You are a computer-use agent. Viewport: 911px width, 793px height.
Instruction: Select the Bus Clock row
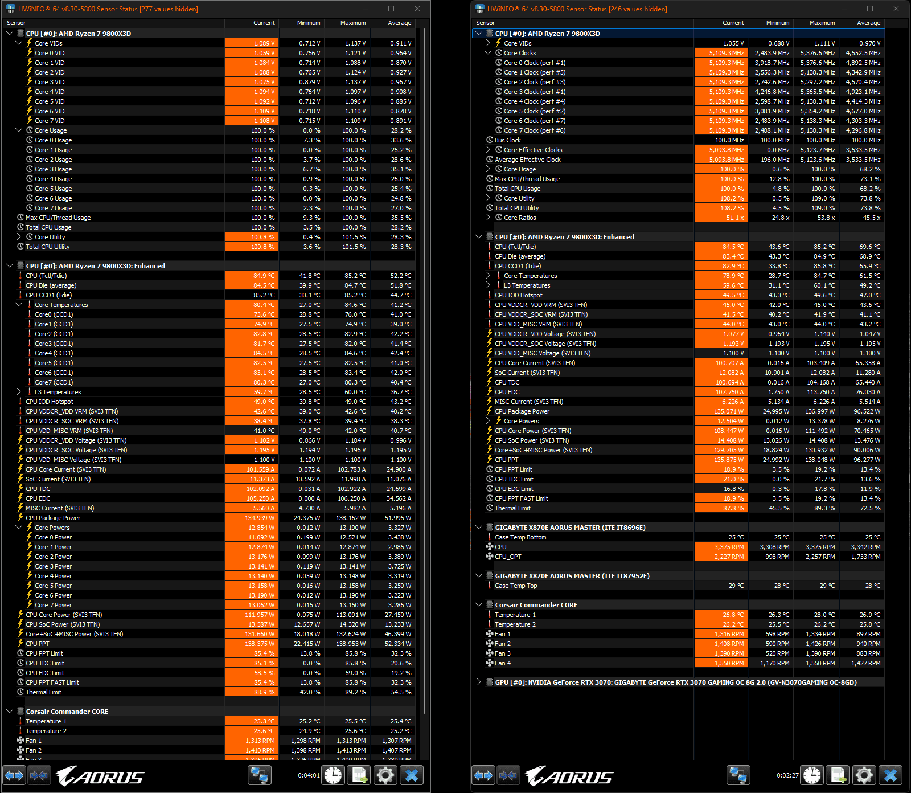[x=678, y=140]
